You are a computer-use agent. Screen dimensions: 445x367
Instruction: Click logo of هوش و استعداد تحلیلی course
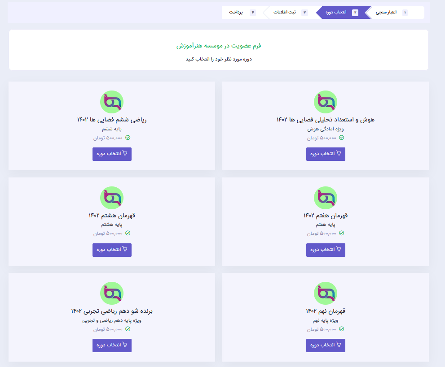click(326, 102)
